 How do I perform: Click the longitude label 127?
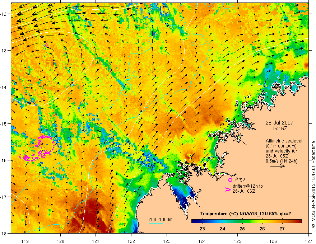pos(308,241)
